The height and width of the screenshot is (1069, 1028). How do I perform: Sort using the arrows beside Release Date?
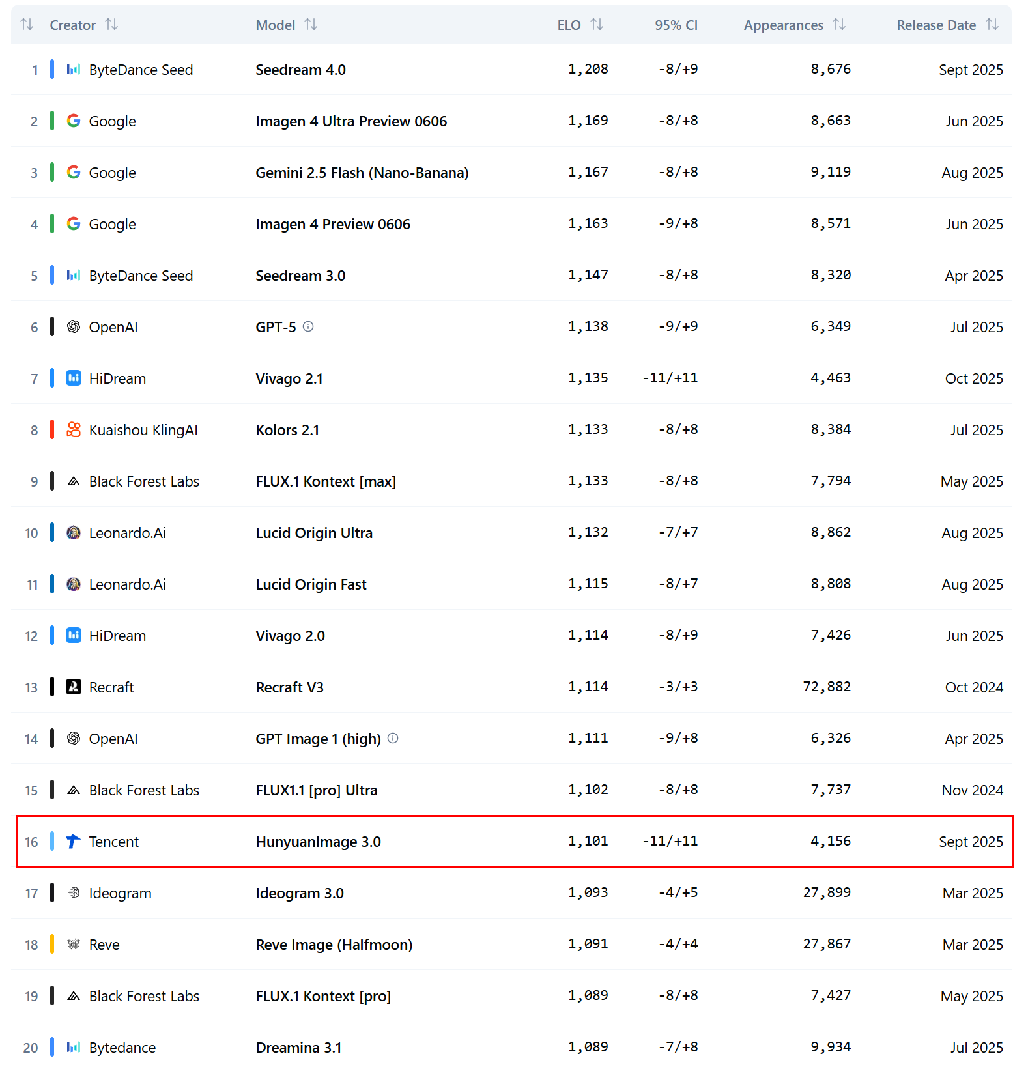[x=992, y=25]
